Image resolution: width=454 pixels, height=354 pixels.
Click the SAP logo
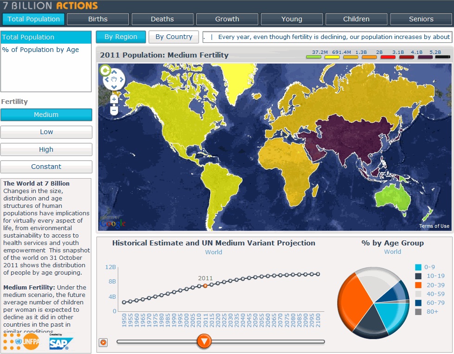pos(59,342)
